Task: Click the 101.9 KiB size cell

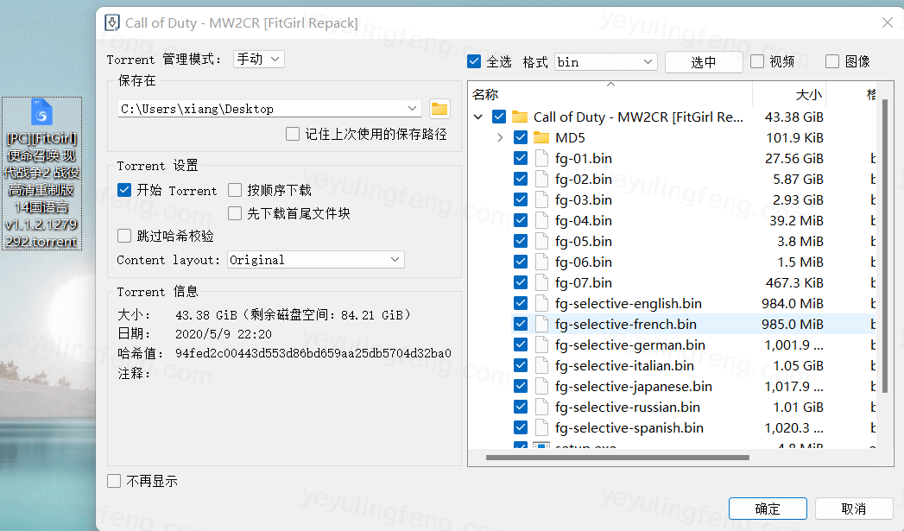Action: (794, 138)
